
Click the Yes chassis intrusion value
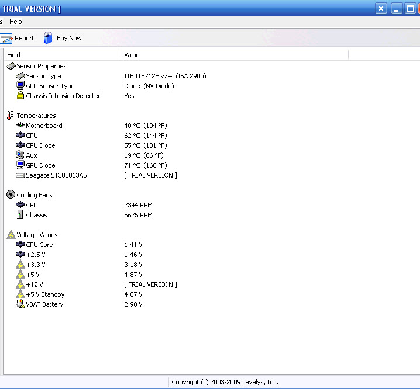pos(129,96)
